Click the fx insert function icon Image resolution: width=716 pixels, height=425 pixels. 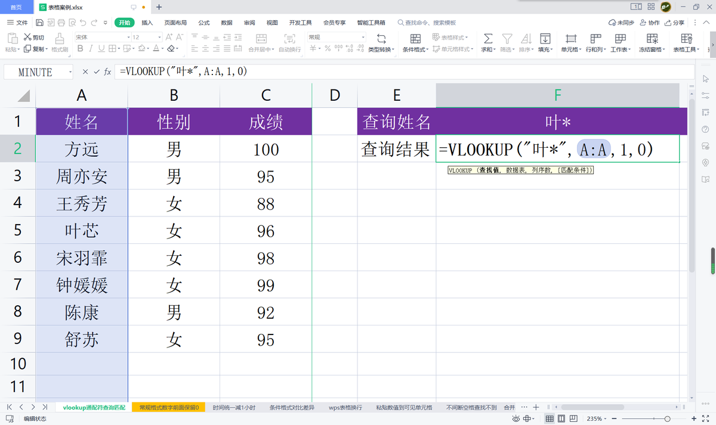pos(107,72)
